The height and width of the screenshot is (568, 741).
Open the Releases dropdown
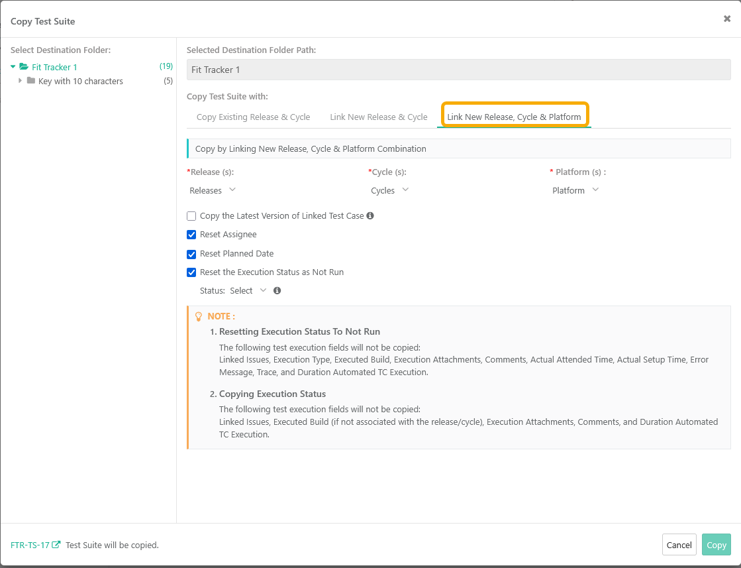[x=213, y=190]
